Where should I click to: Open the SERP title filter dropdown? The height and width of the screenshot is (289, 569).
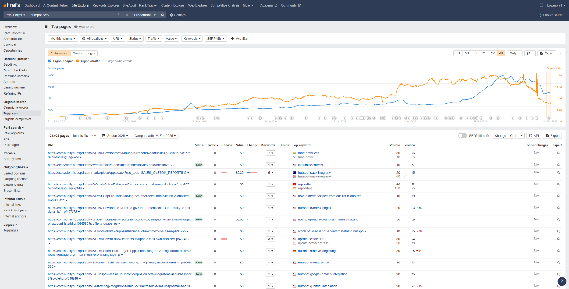[216, 38]
